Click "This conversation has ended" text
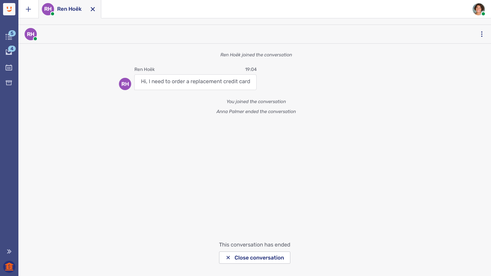Screen dimensions: 491x276 pyautogui.click(x=255, y=245)
